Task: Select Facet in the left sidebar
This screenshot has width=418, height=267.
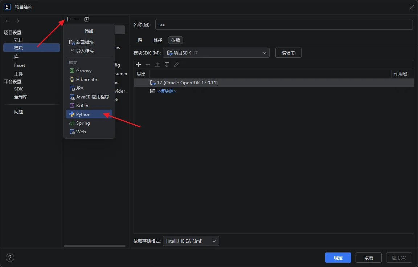Action: 20,65
